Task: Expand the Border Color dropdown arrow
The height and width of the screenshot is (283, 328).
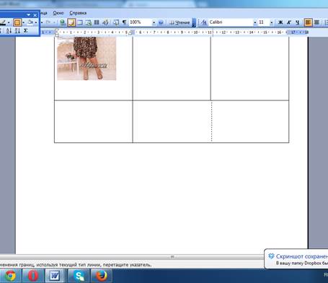Action: (9, 22)
